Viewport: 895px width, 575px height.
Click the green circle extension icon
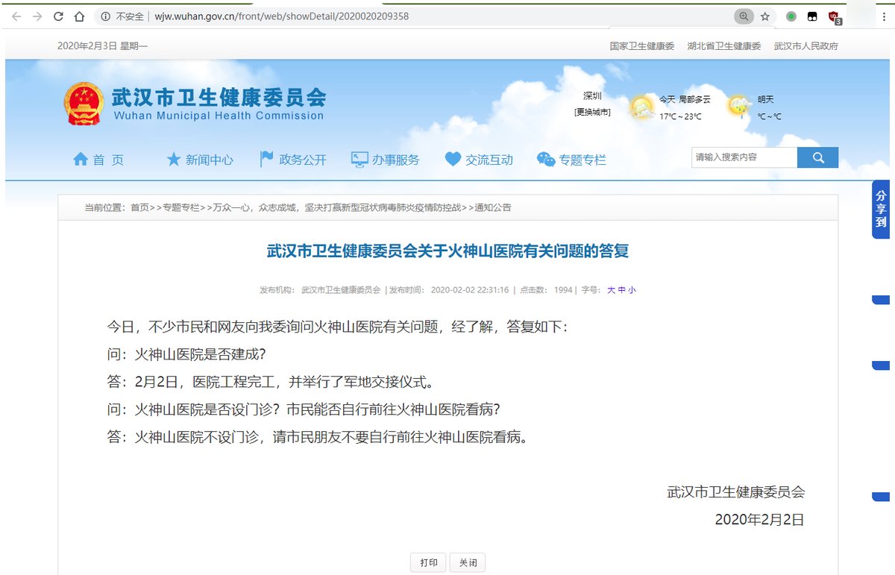click(791, 16)
